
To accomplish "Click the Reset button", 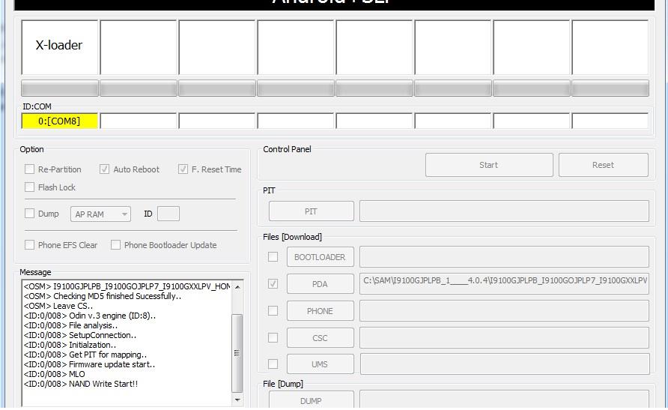I will 604,165.
